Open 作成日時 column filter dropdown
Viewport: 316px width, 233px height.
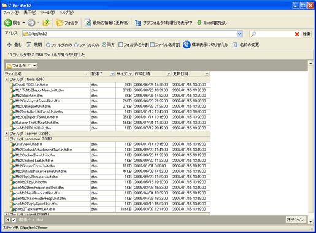coord(169,74)
